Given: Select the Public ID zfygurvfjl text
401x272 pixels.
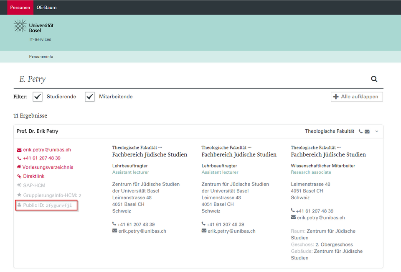Looking at the screenshot, I should coord(47,205).
